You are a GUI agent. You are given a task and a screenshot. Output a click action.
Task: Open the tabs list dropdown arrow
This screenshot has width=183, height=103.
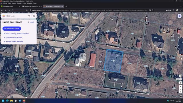click(181, 6)
